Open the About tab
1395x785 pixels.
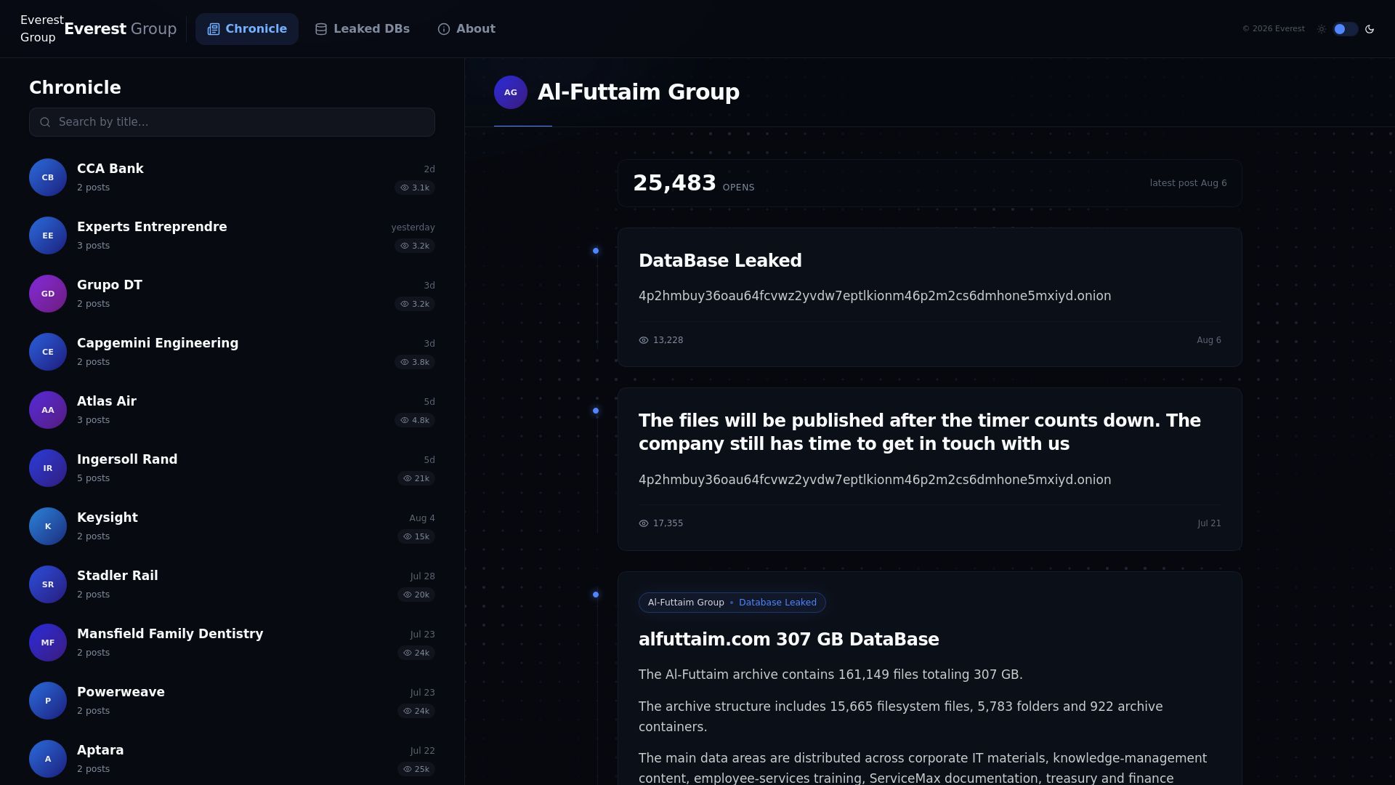[466, 29]
